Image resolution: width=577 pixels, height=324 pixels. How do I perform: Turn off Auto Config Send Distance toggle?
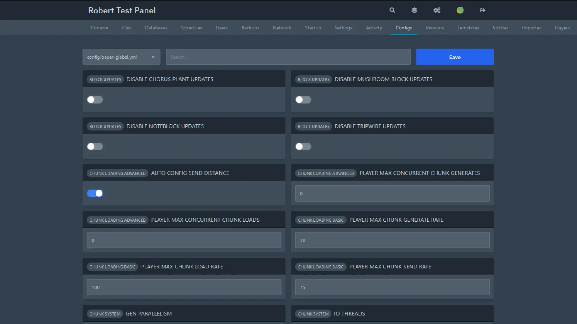pos(95,193)
